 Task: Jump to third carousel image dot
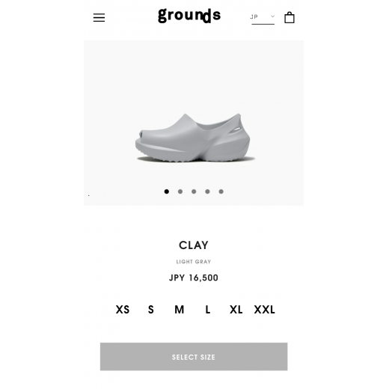tap(194, 192)
